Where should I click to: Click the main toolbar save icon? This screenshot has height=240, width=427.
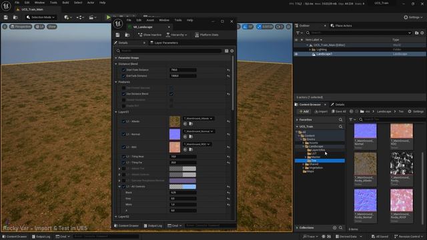click(x=6, y=17)
